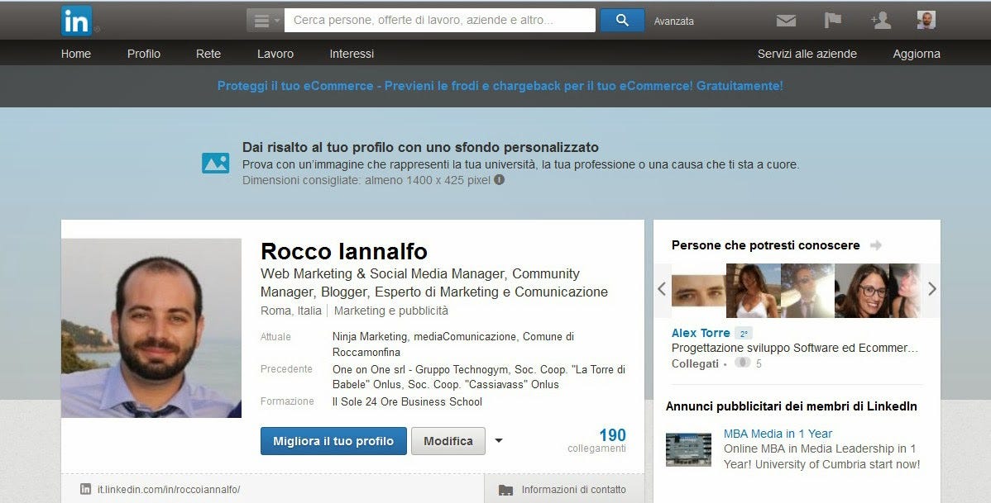
Task: Open the notifications flag icon
Action: pos(833,20)
